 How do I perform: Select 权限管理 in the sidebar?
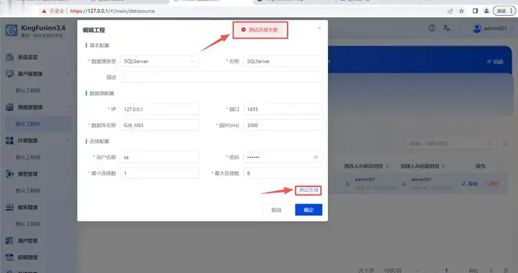tap(27, 257)
